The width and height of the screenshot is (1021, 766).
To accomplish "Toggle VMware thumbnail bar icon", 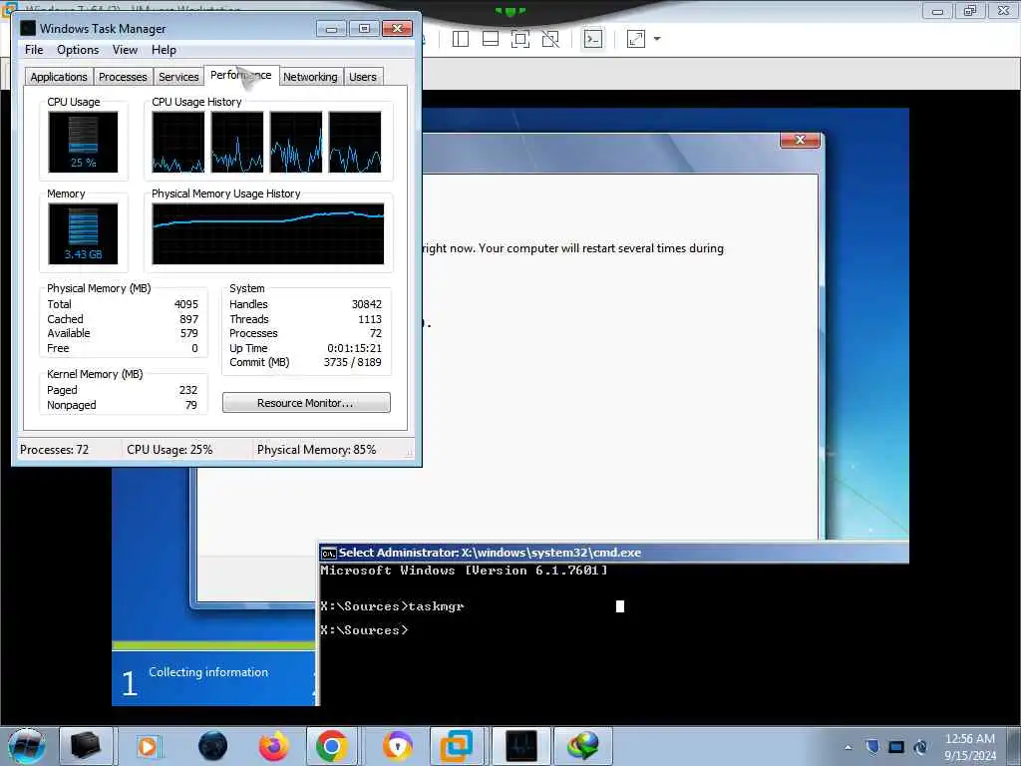I will (x=491, y=39).
